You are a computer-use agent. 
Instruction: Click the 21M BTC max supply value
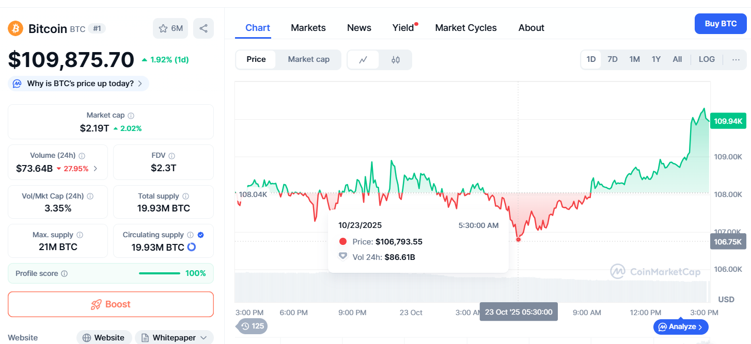[58, 247]
